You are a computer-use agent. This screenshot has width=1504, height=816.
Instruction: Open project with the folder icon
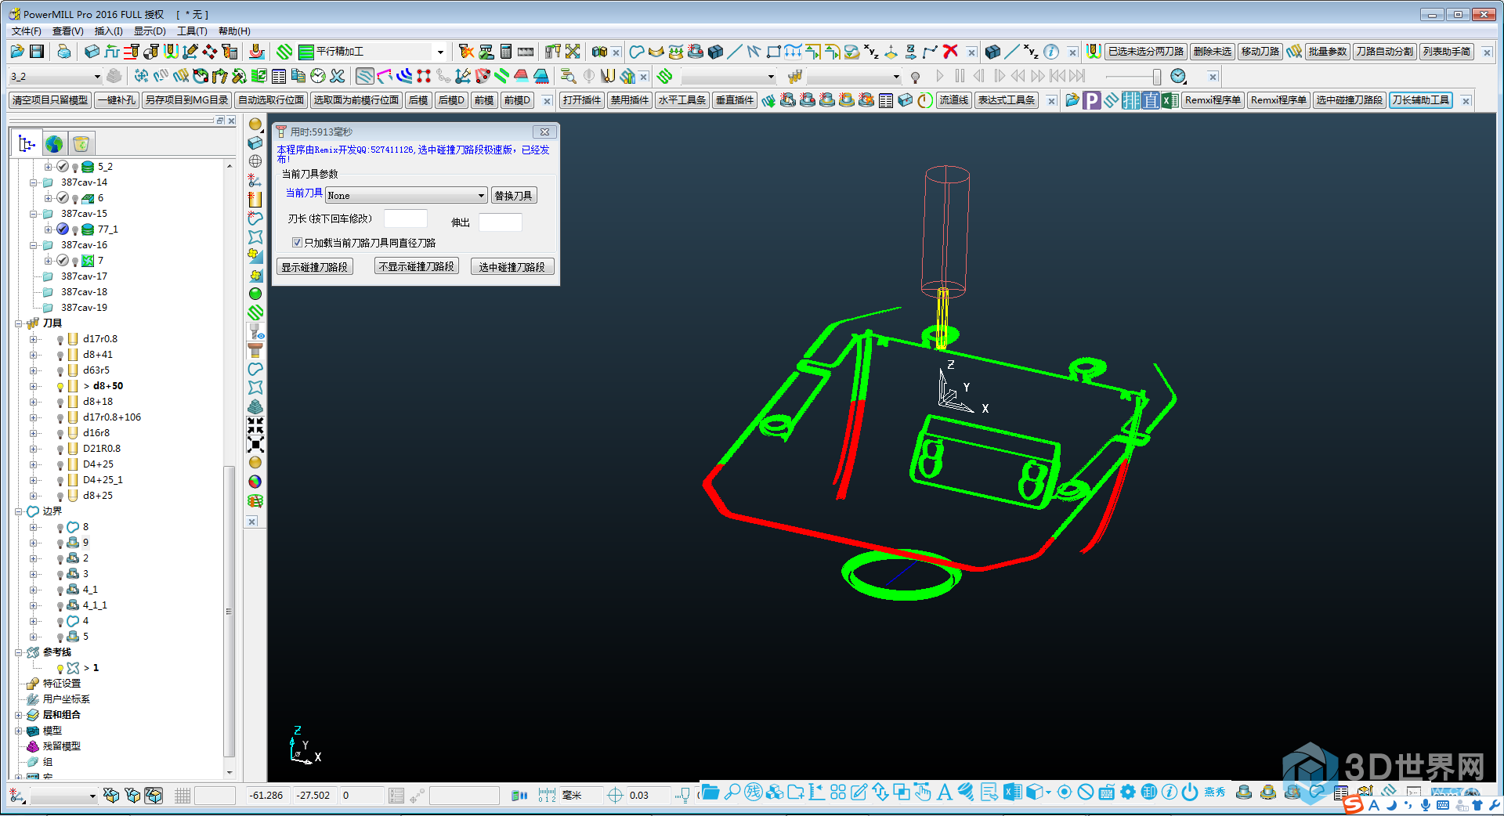point(17,52)
